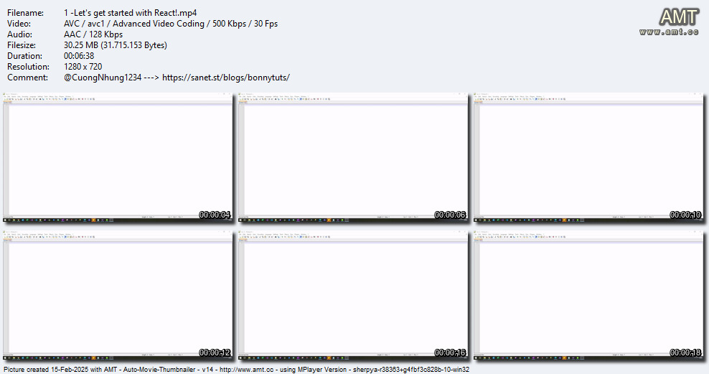The width and height of the screenshot is (709, 374).
Task: Open the sanet.st bonnytuts blog URL
Action: click(225, 78)
